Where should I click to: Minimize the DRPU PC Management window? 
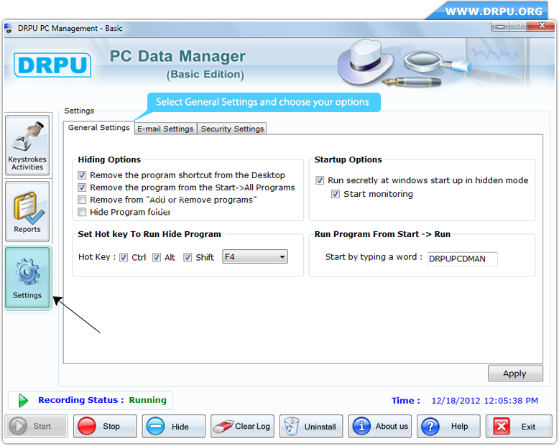pos(500,26)
